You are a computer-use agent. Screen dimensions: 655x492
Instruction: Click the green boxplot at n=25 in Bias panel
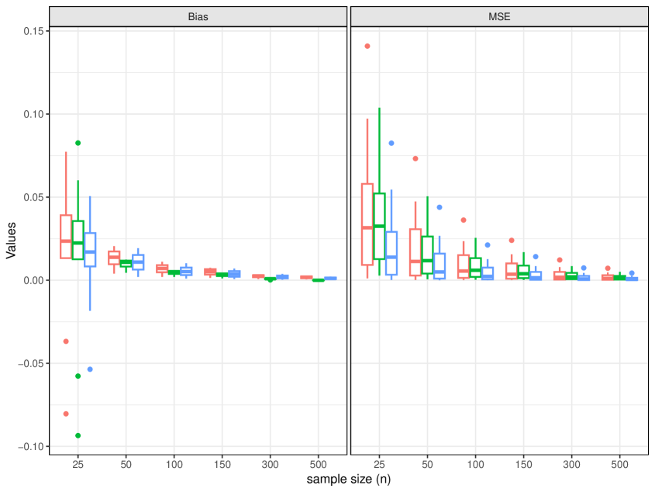pos(78,240)
